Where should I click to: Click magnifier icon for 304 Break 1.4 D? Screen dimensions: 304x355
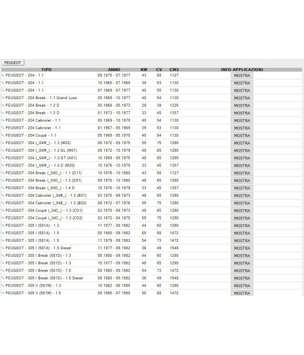coord(3,188)
